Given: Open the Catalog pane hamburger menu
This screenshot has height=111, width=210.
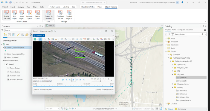Looking at the screenshot, I should pyautogui.click(x=205, y=30).
